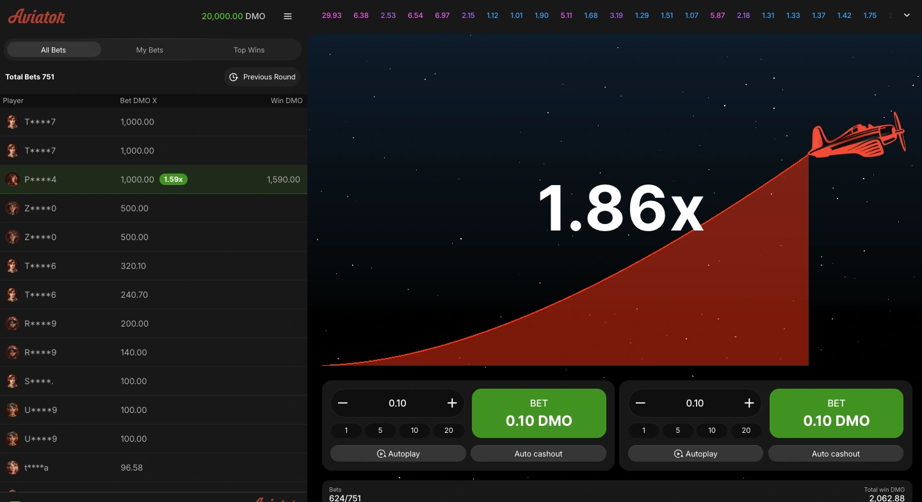Click the 2.53 multiplier in history

point(388,15)
